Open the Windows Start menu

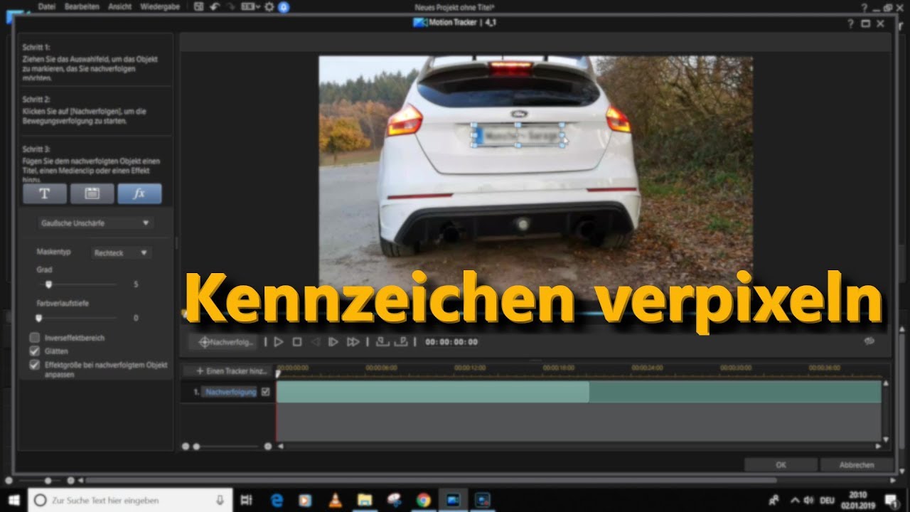coord(14,500)
